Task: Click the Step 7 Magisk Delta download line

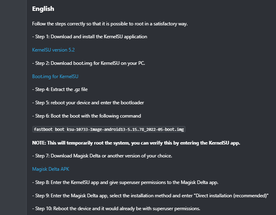Action: [102, 156]
